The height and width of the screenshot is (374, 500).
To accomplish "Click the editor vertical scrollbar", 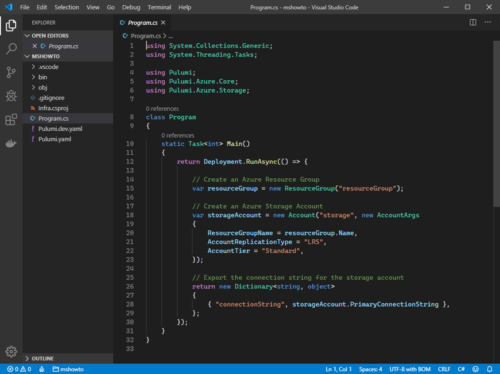I will pos(496,124).
